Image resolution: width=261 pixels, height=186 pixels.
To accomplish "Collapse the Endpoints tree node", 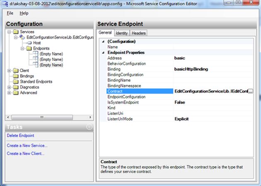I will (22, 48).
